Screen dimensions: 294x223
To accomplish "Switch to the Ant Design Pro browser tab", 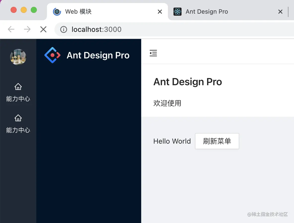I will [x=228, y=12].
